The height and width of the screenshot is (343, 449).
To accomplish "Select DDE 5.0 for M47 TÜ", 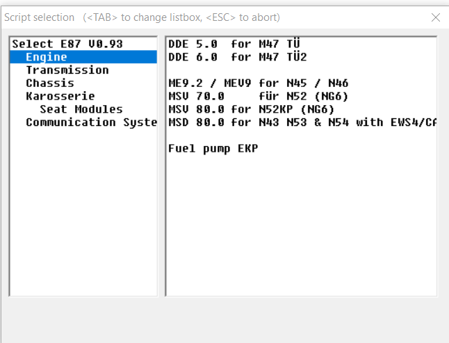I will click(234, 44).
